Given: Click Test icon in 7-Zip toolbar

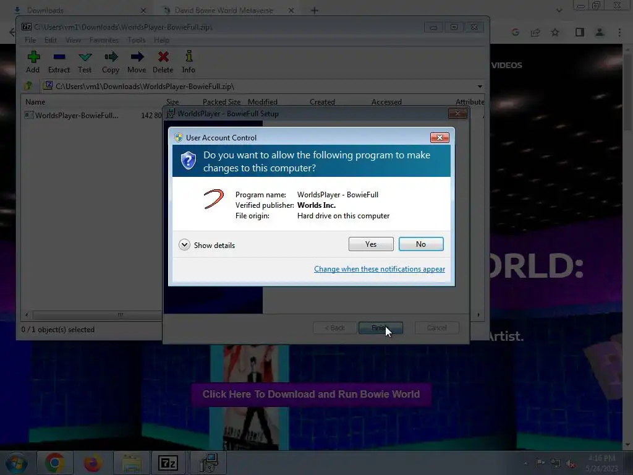Looking at the screenshot, I should pyautogui.click(x=85, y=62).
